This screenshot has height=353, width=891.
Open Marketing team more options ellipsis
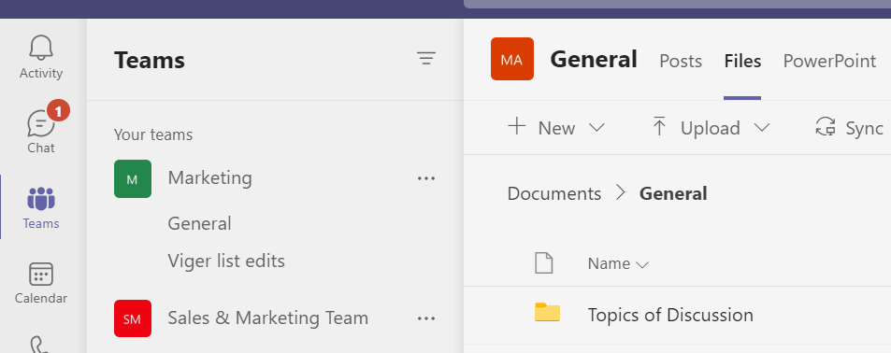[426, 178]
